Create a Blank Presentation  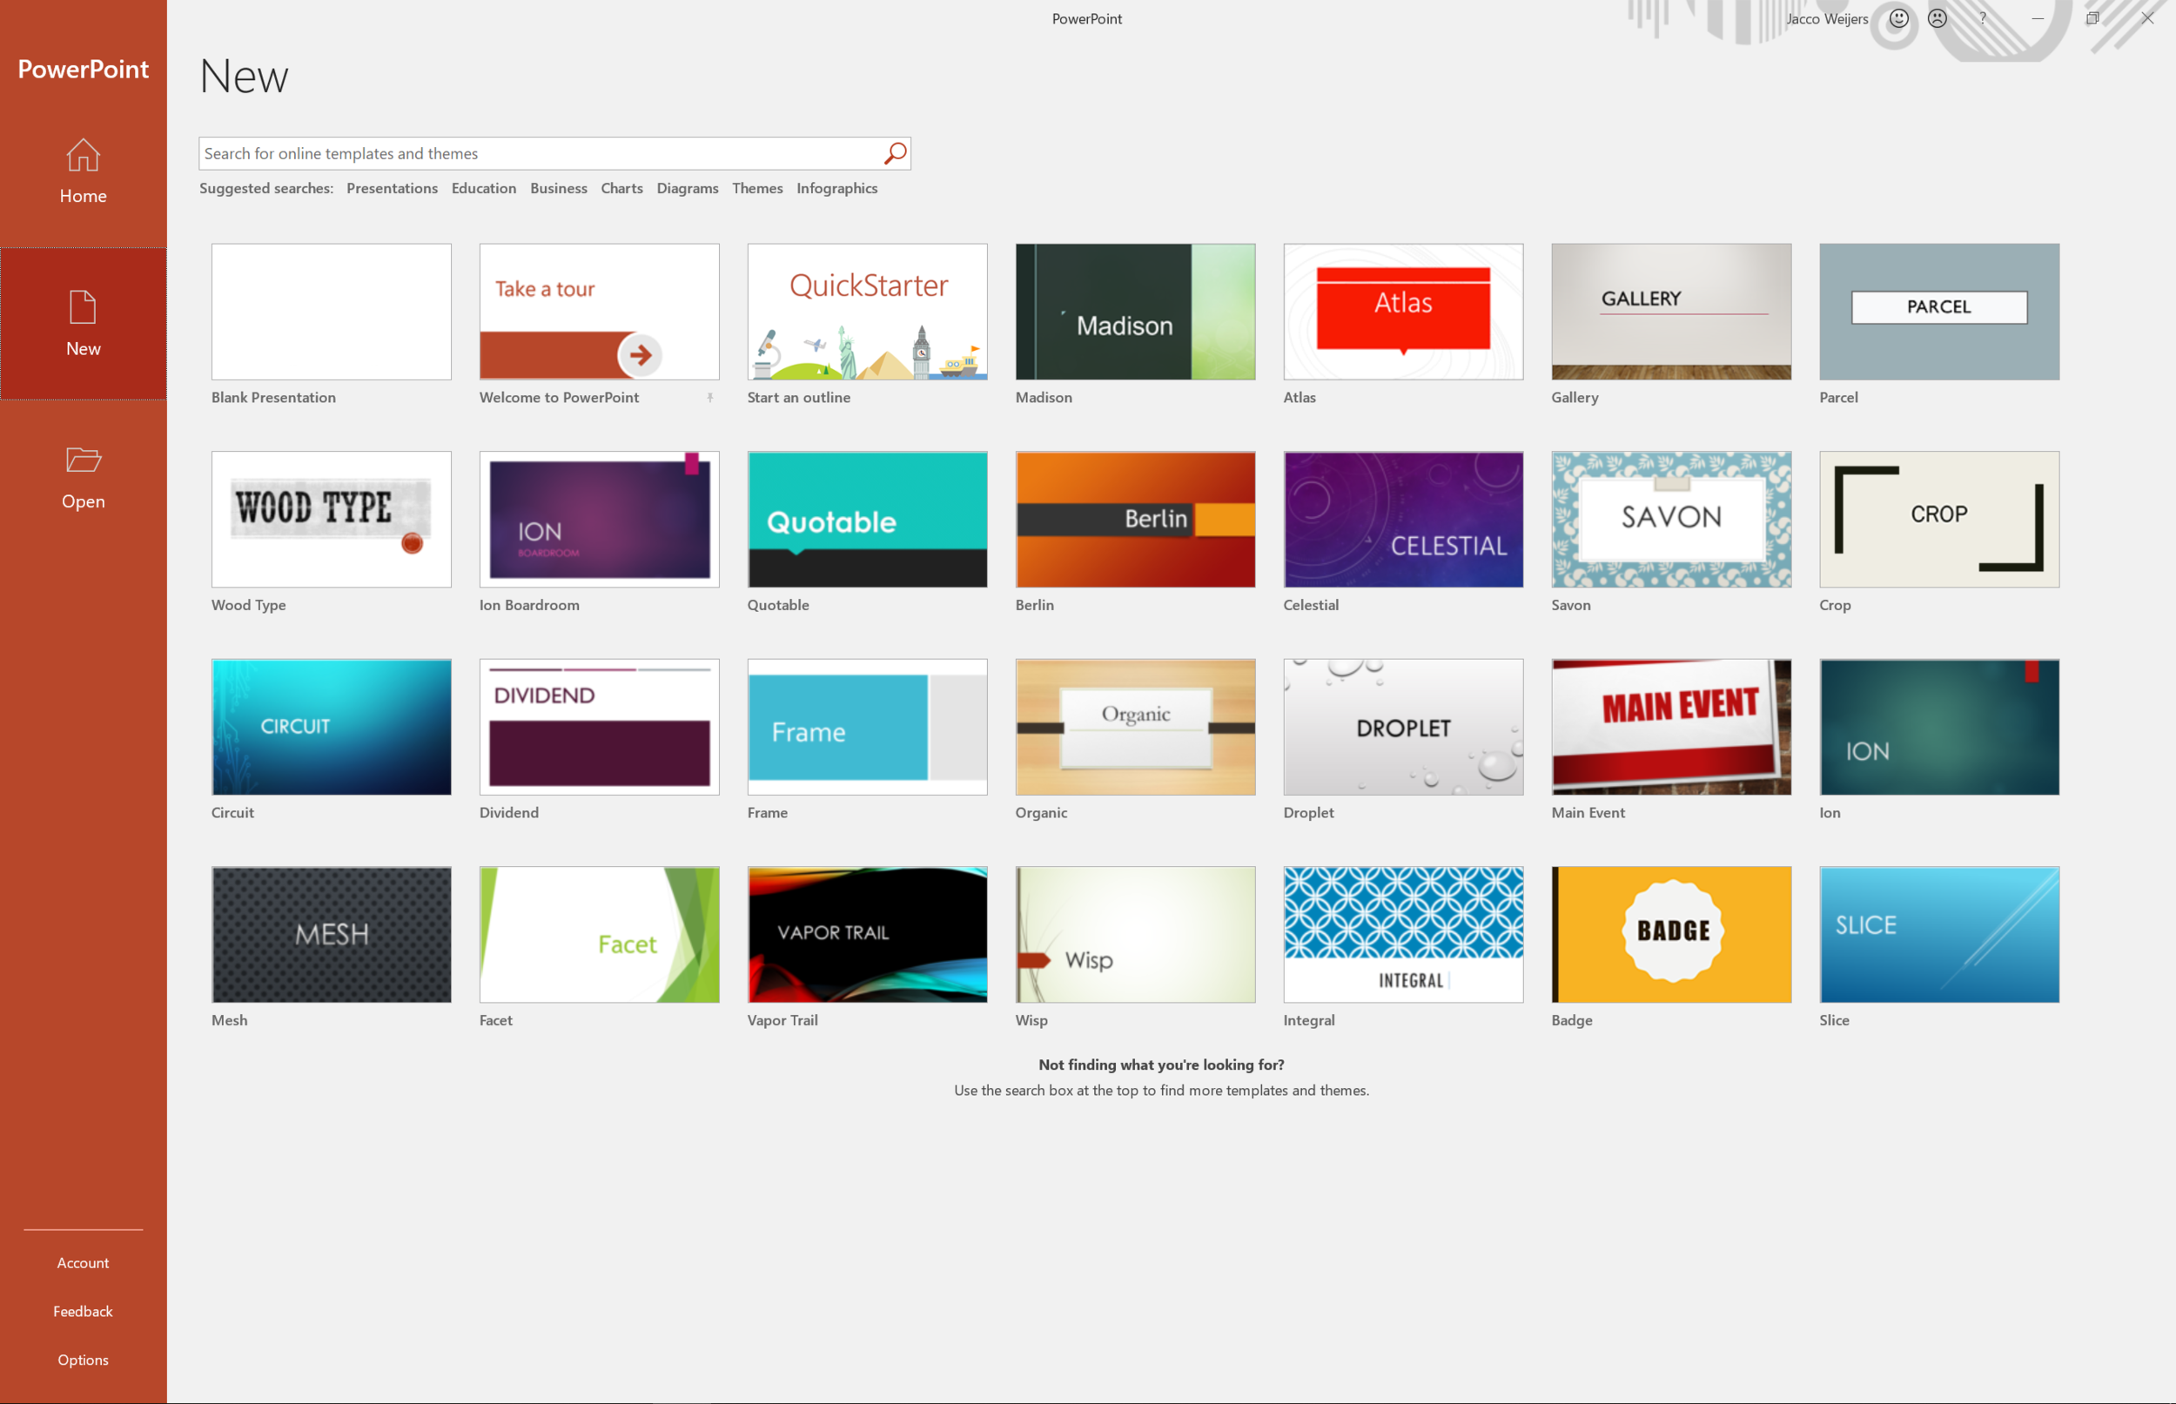click(x=331, y=312)
